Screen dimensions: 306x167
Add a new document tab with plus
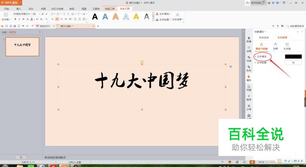[x=98, y=26]
